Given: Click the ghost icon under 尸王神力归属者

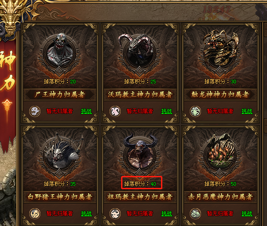Looking at the screenshot, I should pos(35,111).
